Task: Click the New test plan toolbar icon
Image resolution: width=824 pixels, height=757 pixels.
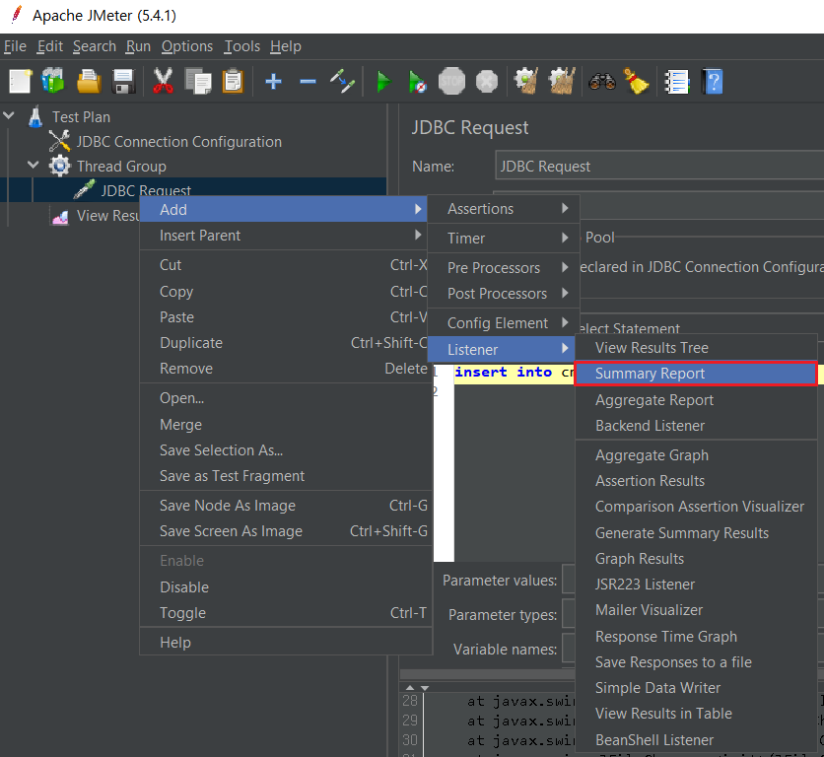Action: pyautogui.click(x=20, y=82)
